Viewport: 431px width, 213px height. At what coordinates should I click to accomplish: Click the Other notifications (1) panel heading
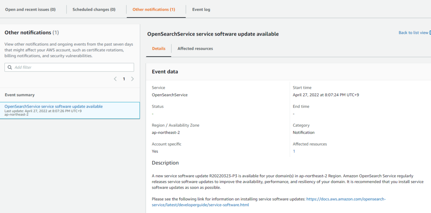[32, 33]
